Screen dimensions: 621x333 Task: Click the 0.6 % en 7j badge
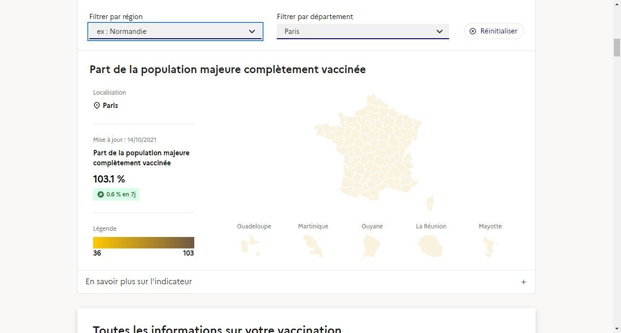[x=116, y=194]
